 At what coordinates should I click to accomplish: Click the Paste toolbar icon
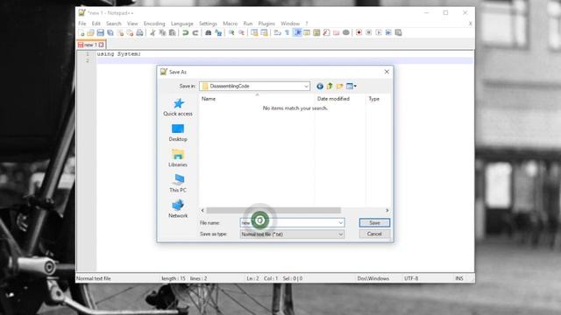tap(172, 33)
